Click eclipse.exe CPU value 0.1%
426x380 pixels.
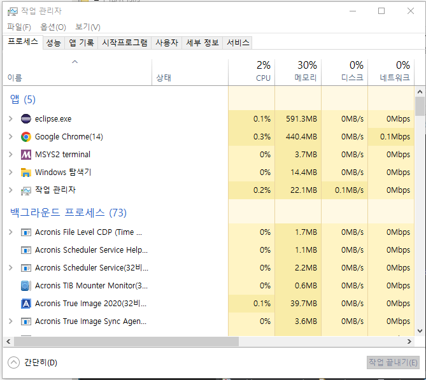262,118
